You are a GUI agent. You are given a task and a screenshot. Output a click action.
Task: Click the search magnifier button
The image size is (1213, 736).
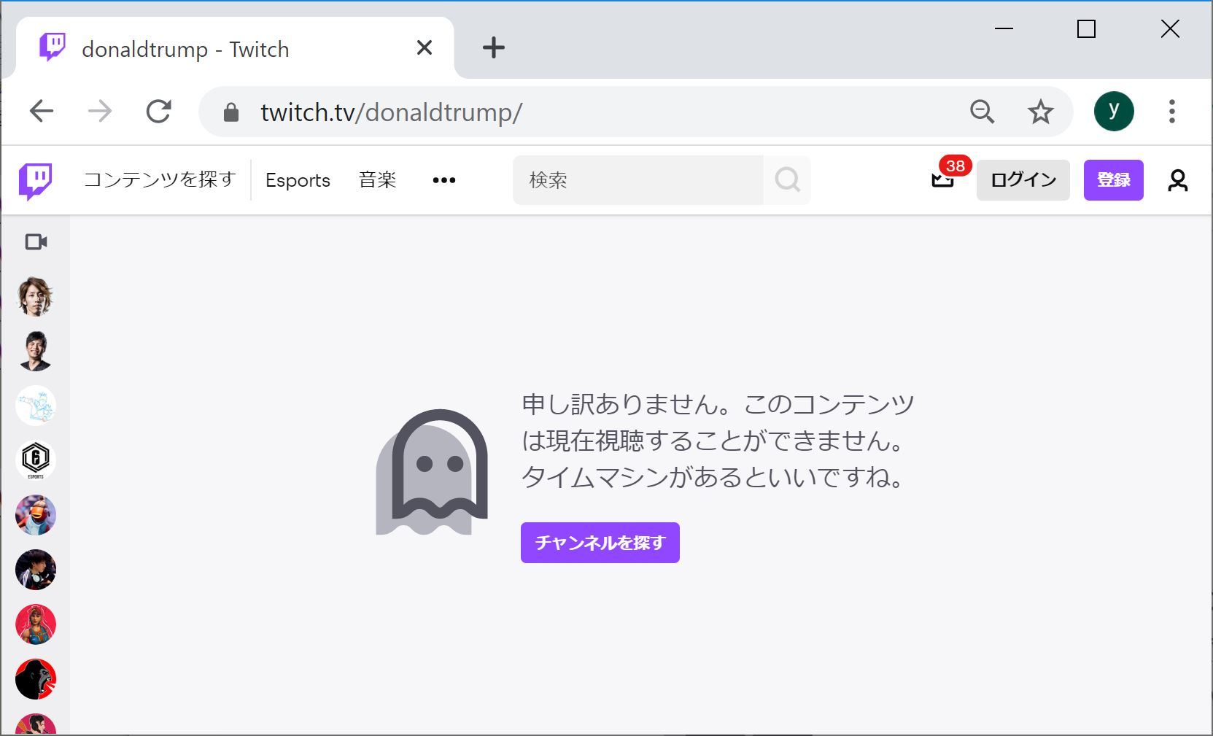[x=787, y=180]
